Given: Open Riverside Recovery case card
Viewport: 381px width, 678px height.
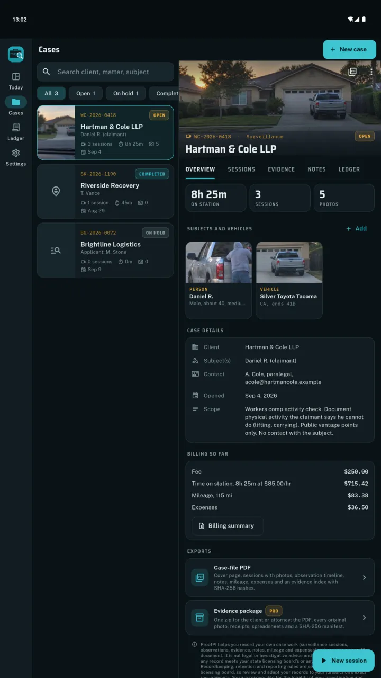Looking at the screenshot, I should coord(105,191).
